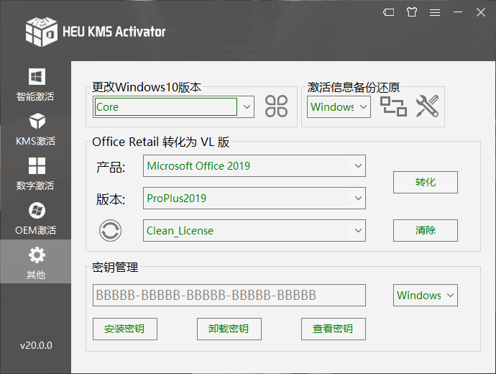The width and height of the screenshot is (496, 374).
Task: Open the OEM激活 sidebar tab
Action: coord(35,218)
